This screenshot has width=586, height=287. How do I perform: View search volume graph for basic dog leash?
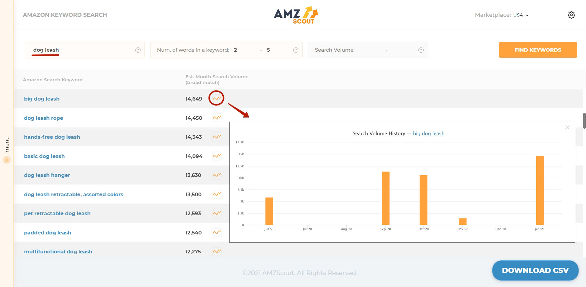(216, 156)
